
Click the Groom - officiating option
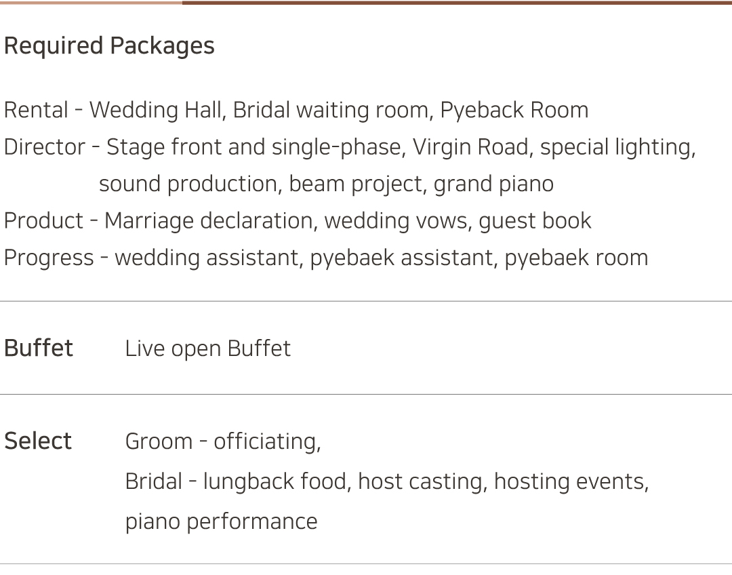pyautogui.click(x=223, y=441)
